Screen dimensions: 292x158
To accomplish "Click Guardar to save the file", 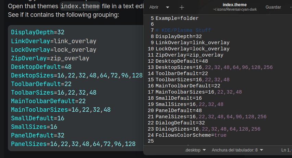I will tap(273, 7).
